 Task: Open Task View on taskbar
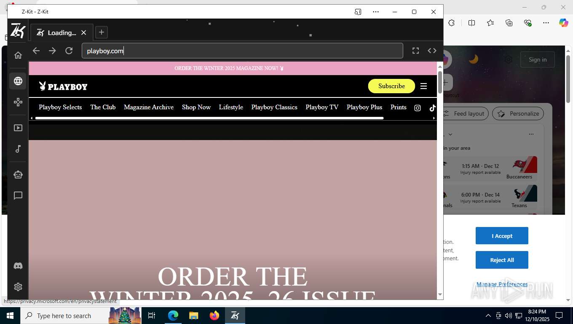(x=152, y=316)
